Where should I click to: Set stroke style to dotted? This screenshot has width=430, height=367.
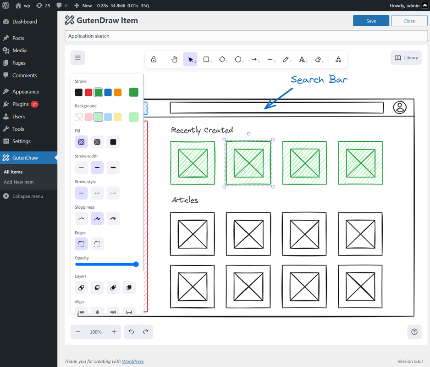pyautogui.click(x=113, y=193)
